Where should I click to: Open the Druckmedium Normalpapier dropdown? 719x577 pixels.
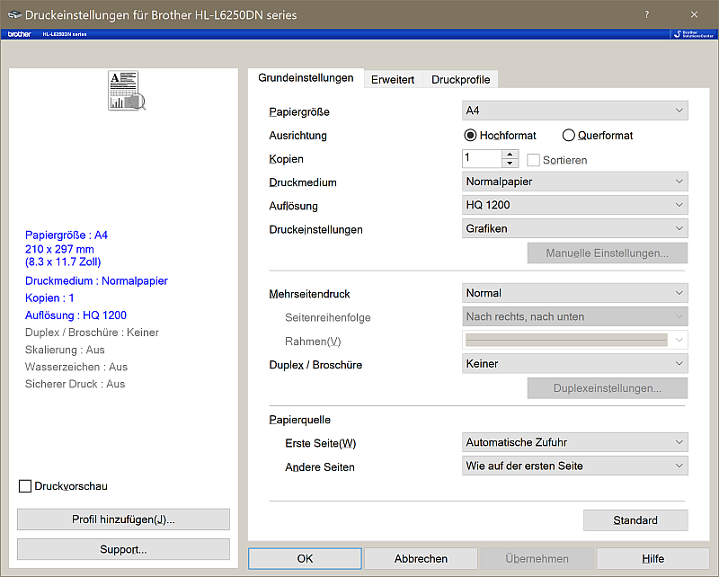(x=574, y=182)
